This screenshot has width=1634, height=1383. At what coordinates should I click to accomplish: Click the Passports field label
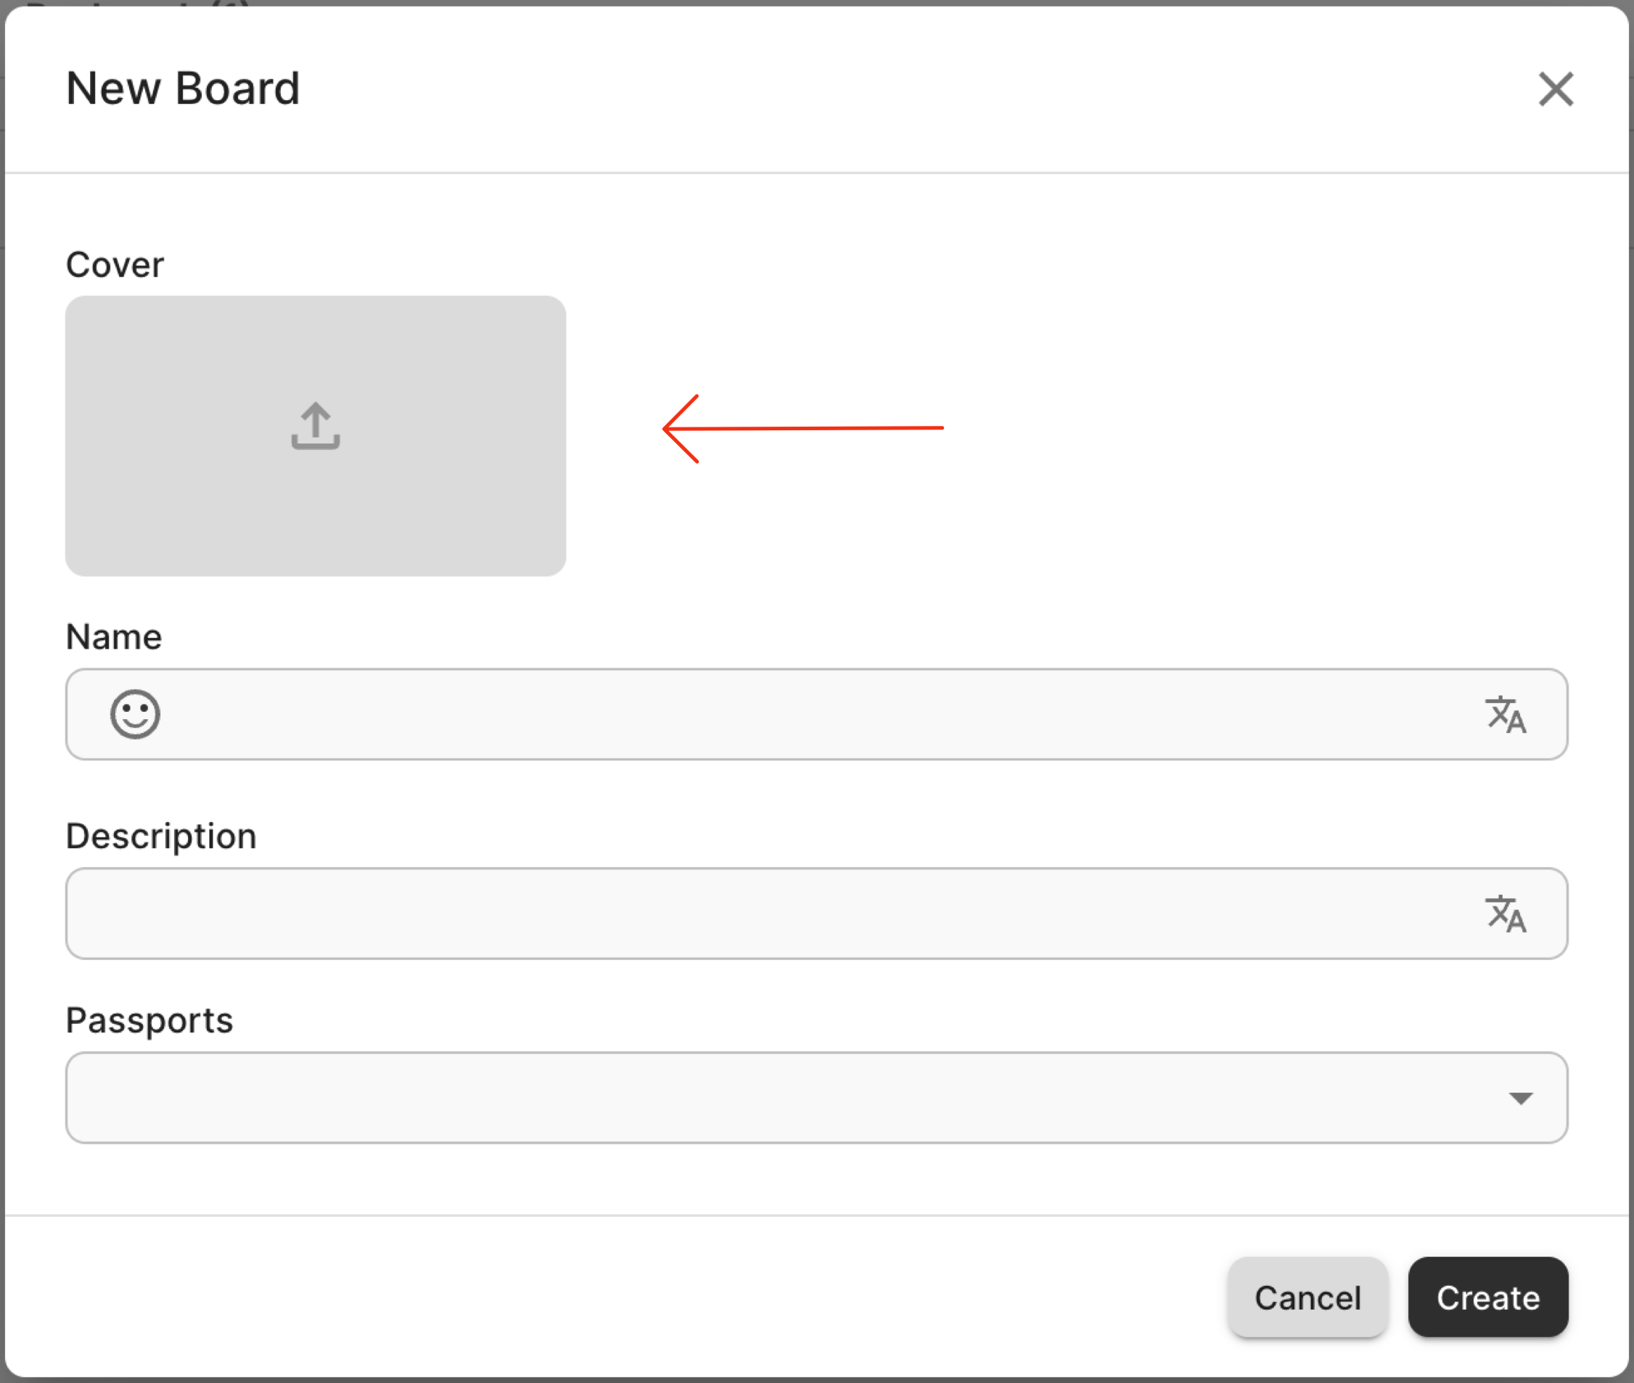(149, 1020)
